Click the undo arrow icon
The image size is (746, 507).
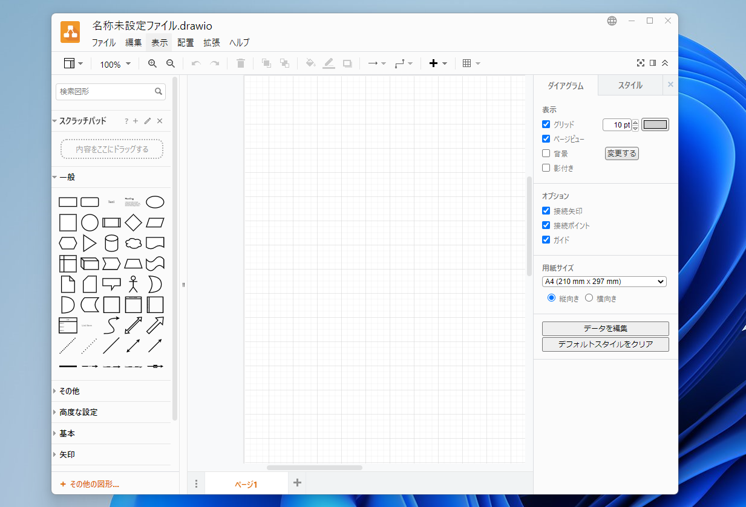195,63
